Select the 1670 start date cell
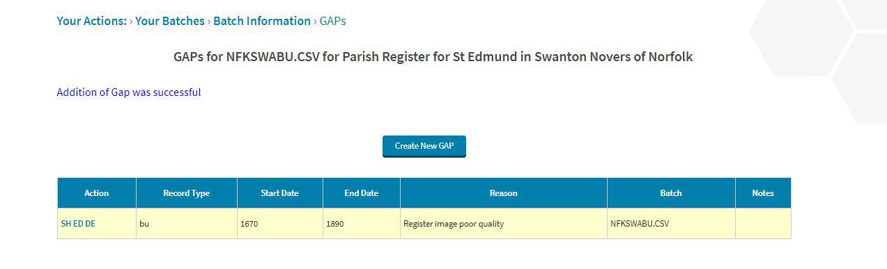 point(280,224)
